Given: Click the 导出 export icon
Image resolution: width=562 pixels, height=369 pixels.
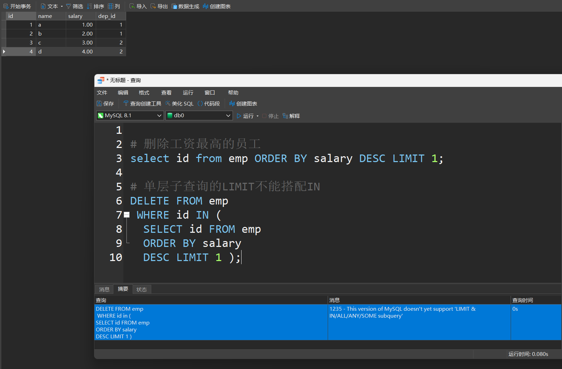Looking at the screenshot, I should pyautogui.click(x=153, y=6).
